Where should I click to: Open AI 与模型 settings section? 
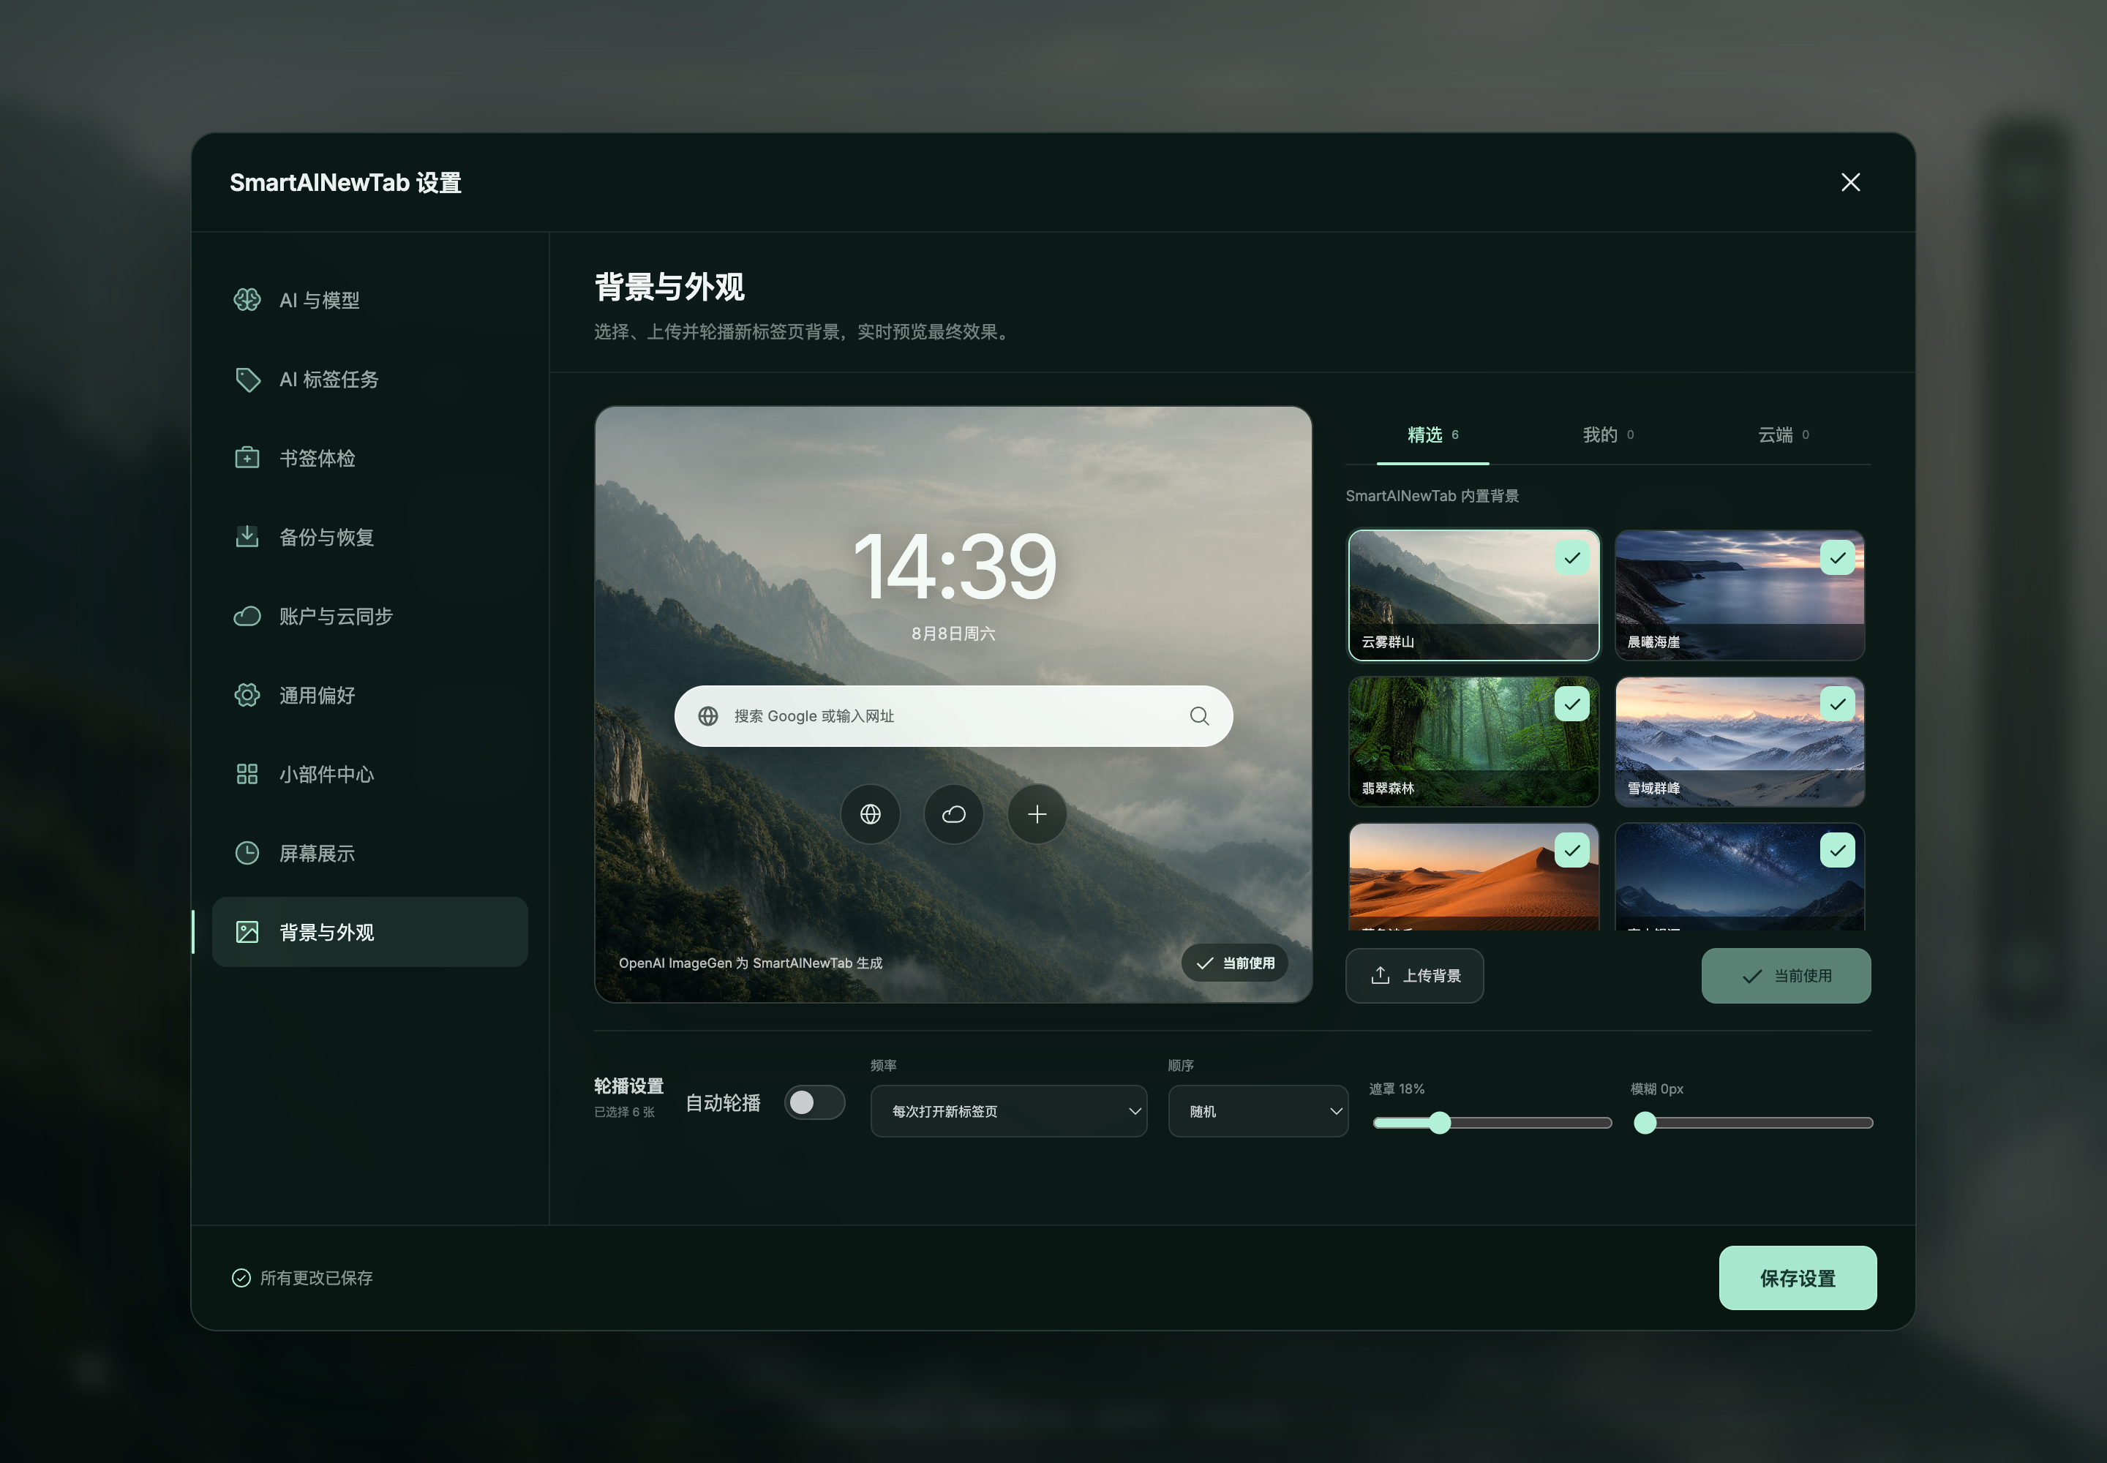coord(369,300)
